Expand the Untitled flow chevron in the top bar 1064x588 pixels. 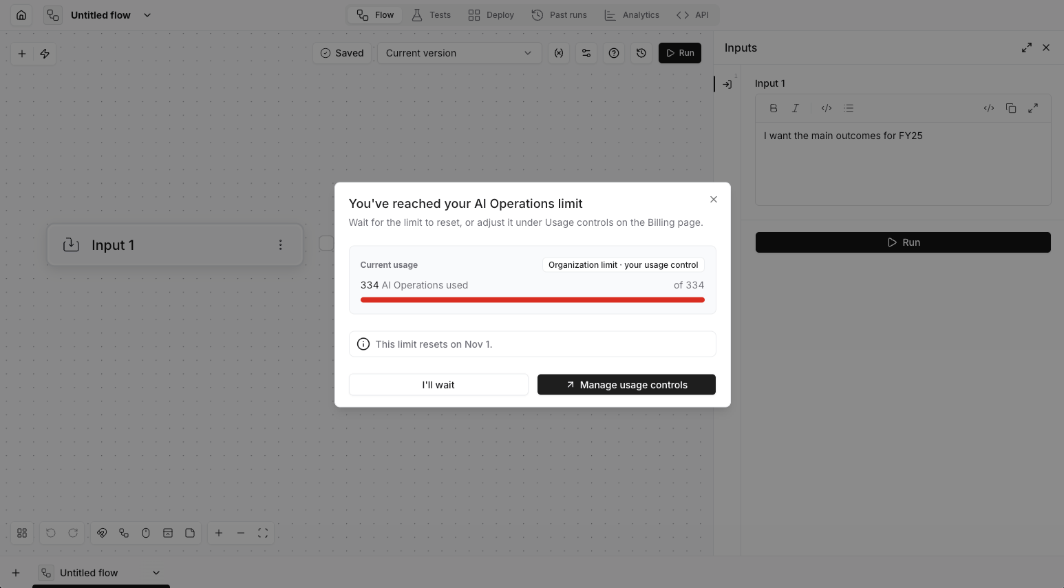[147, 15]
